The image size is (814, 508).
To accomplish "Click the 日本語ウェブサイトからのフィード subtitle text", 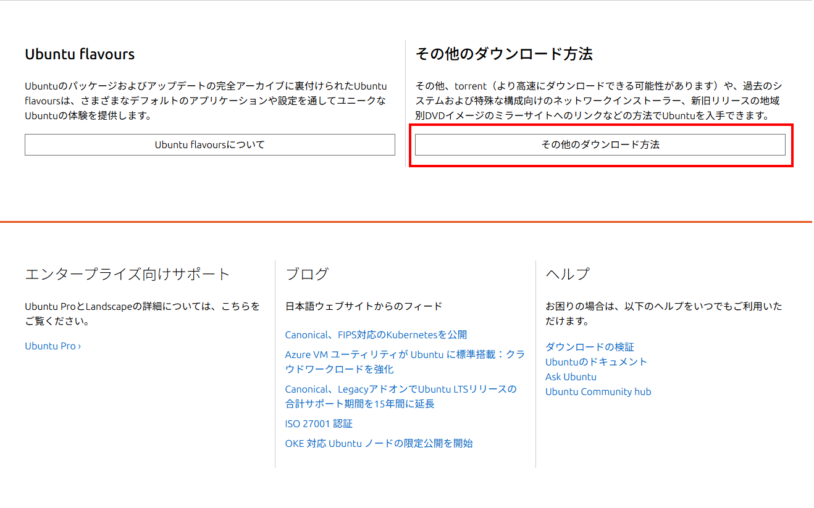I will coord(364,306).
